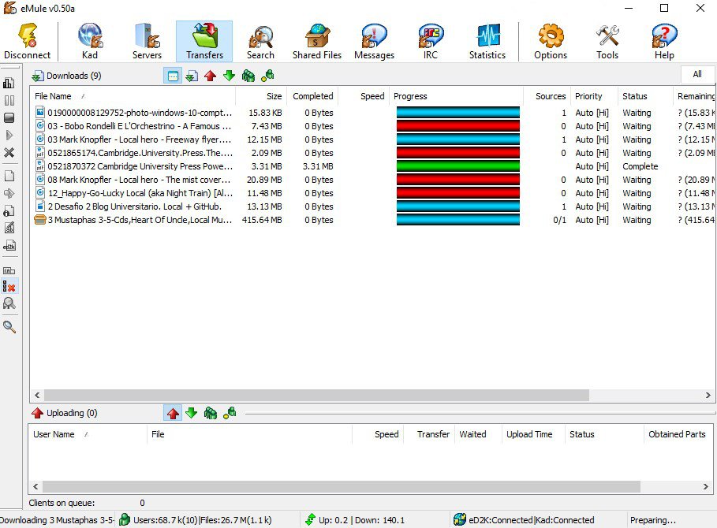Sort uploads by Upload Time column
Image resolution: width=717 pixels, height=528 pixels.
click(532, 434)
